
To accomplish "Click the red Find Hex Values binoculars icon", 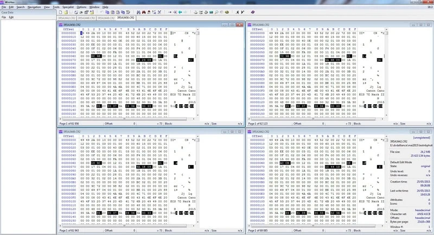I will pyautogui.click(x=143, y=12).
